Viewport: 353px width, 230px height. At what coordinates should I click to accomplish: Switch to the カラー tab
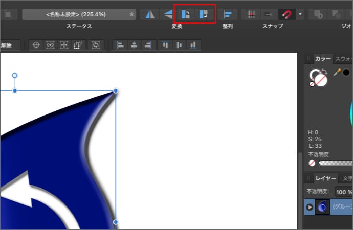323,59
